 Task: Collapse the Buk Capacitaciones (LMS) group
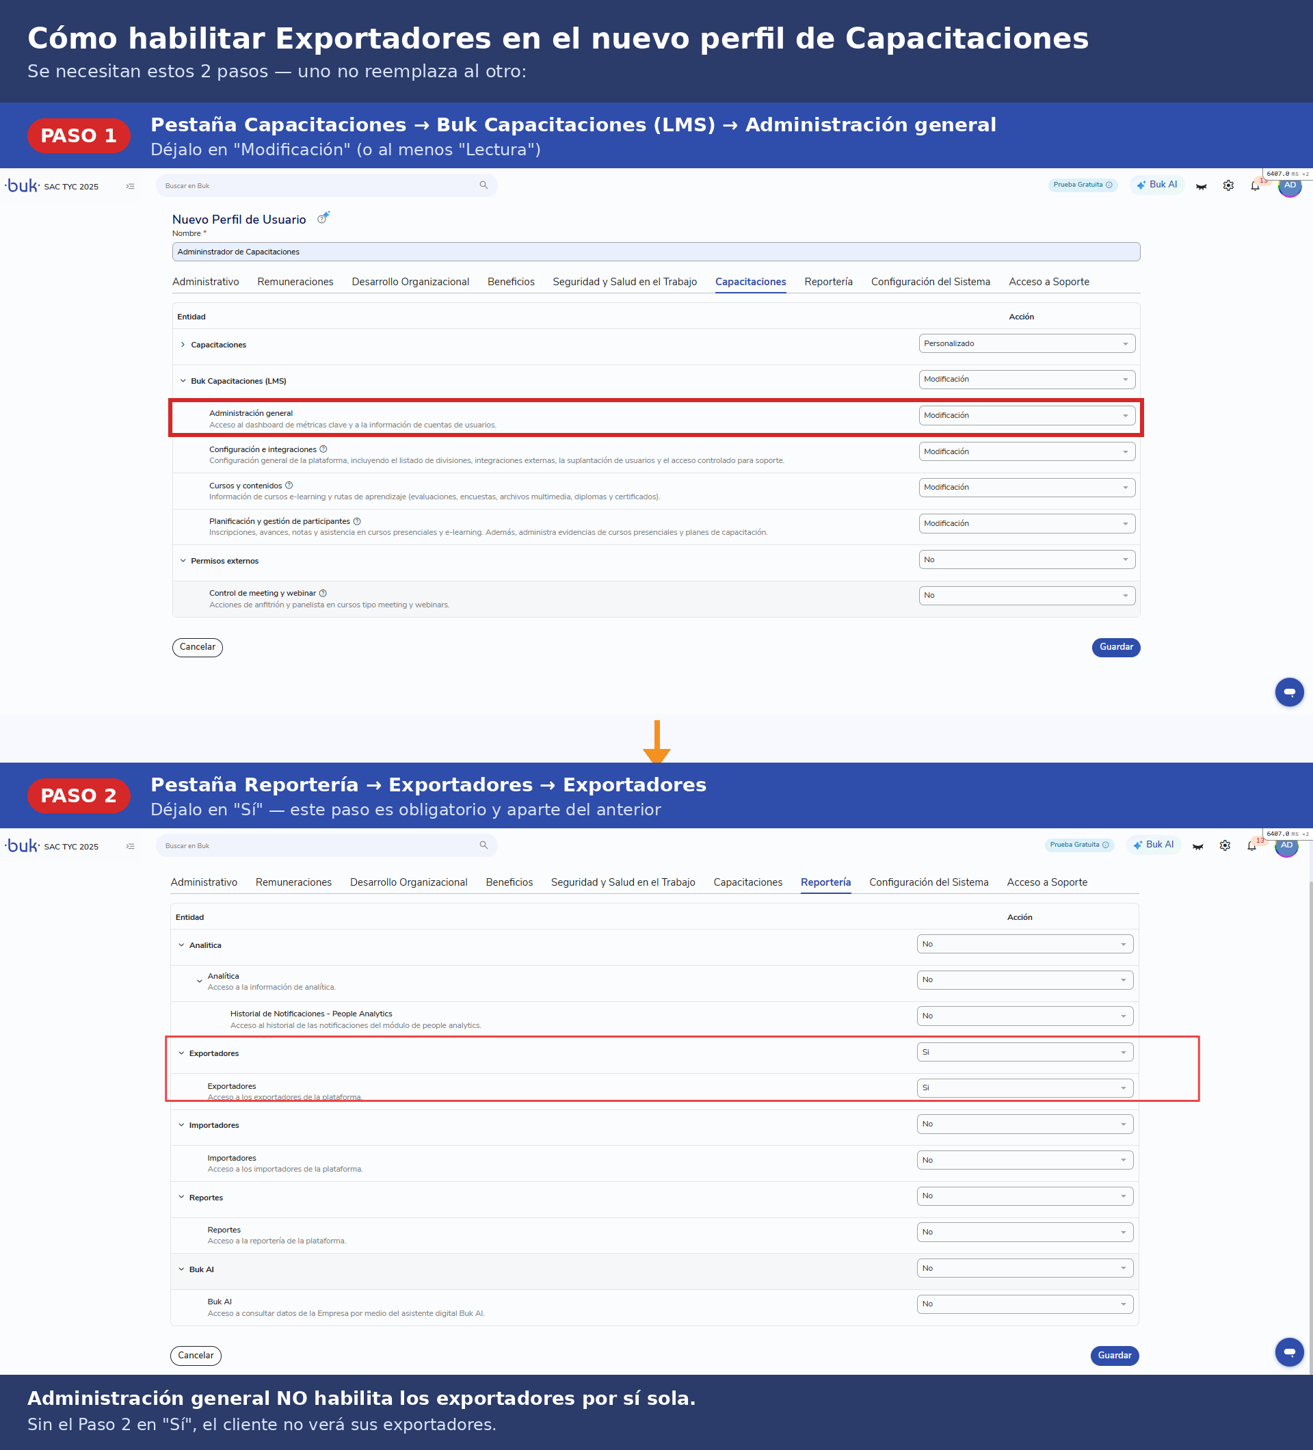point(183,381)
